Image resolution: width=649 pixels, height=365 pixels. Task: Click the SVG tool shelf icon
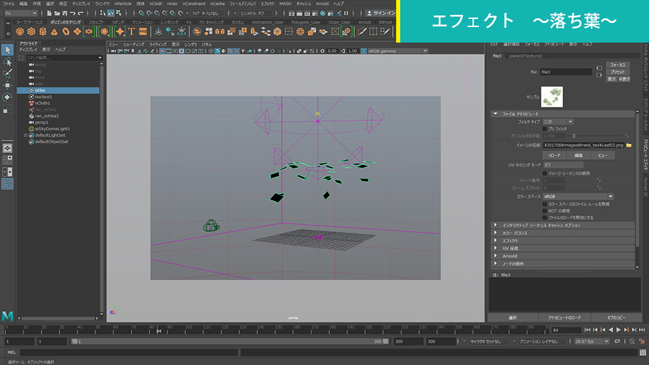[x=143, y=31]
